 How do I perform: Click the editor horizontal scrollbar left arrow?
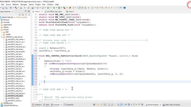40,101
